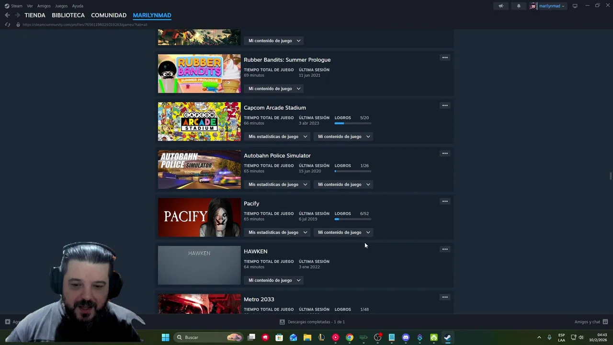This screenshot has height=345, width=613.
Task: Open Google Chrome from the taskbar
Action: coord(350,337)
